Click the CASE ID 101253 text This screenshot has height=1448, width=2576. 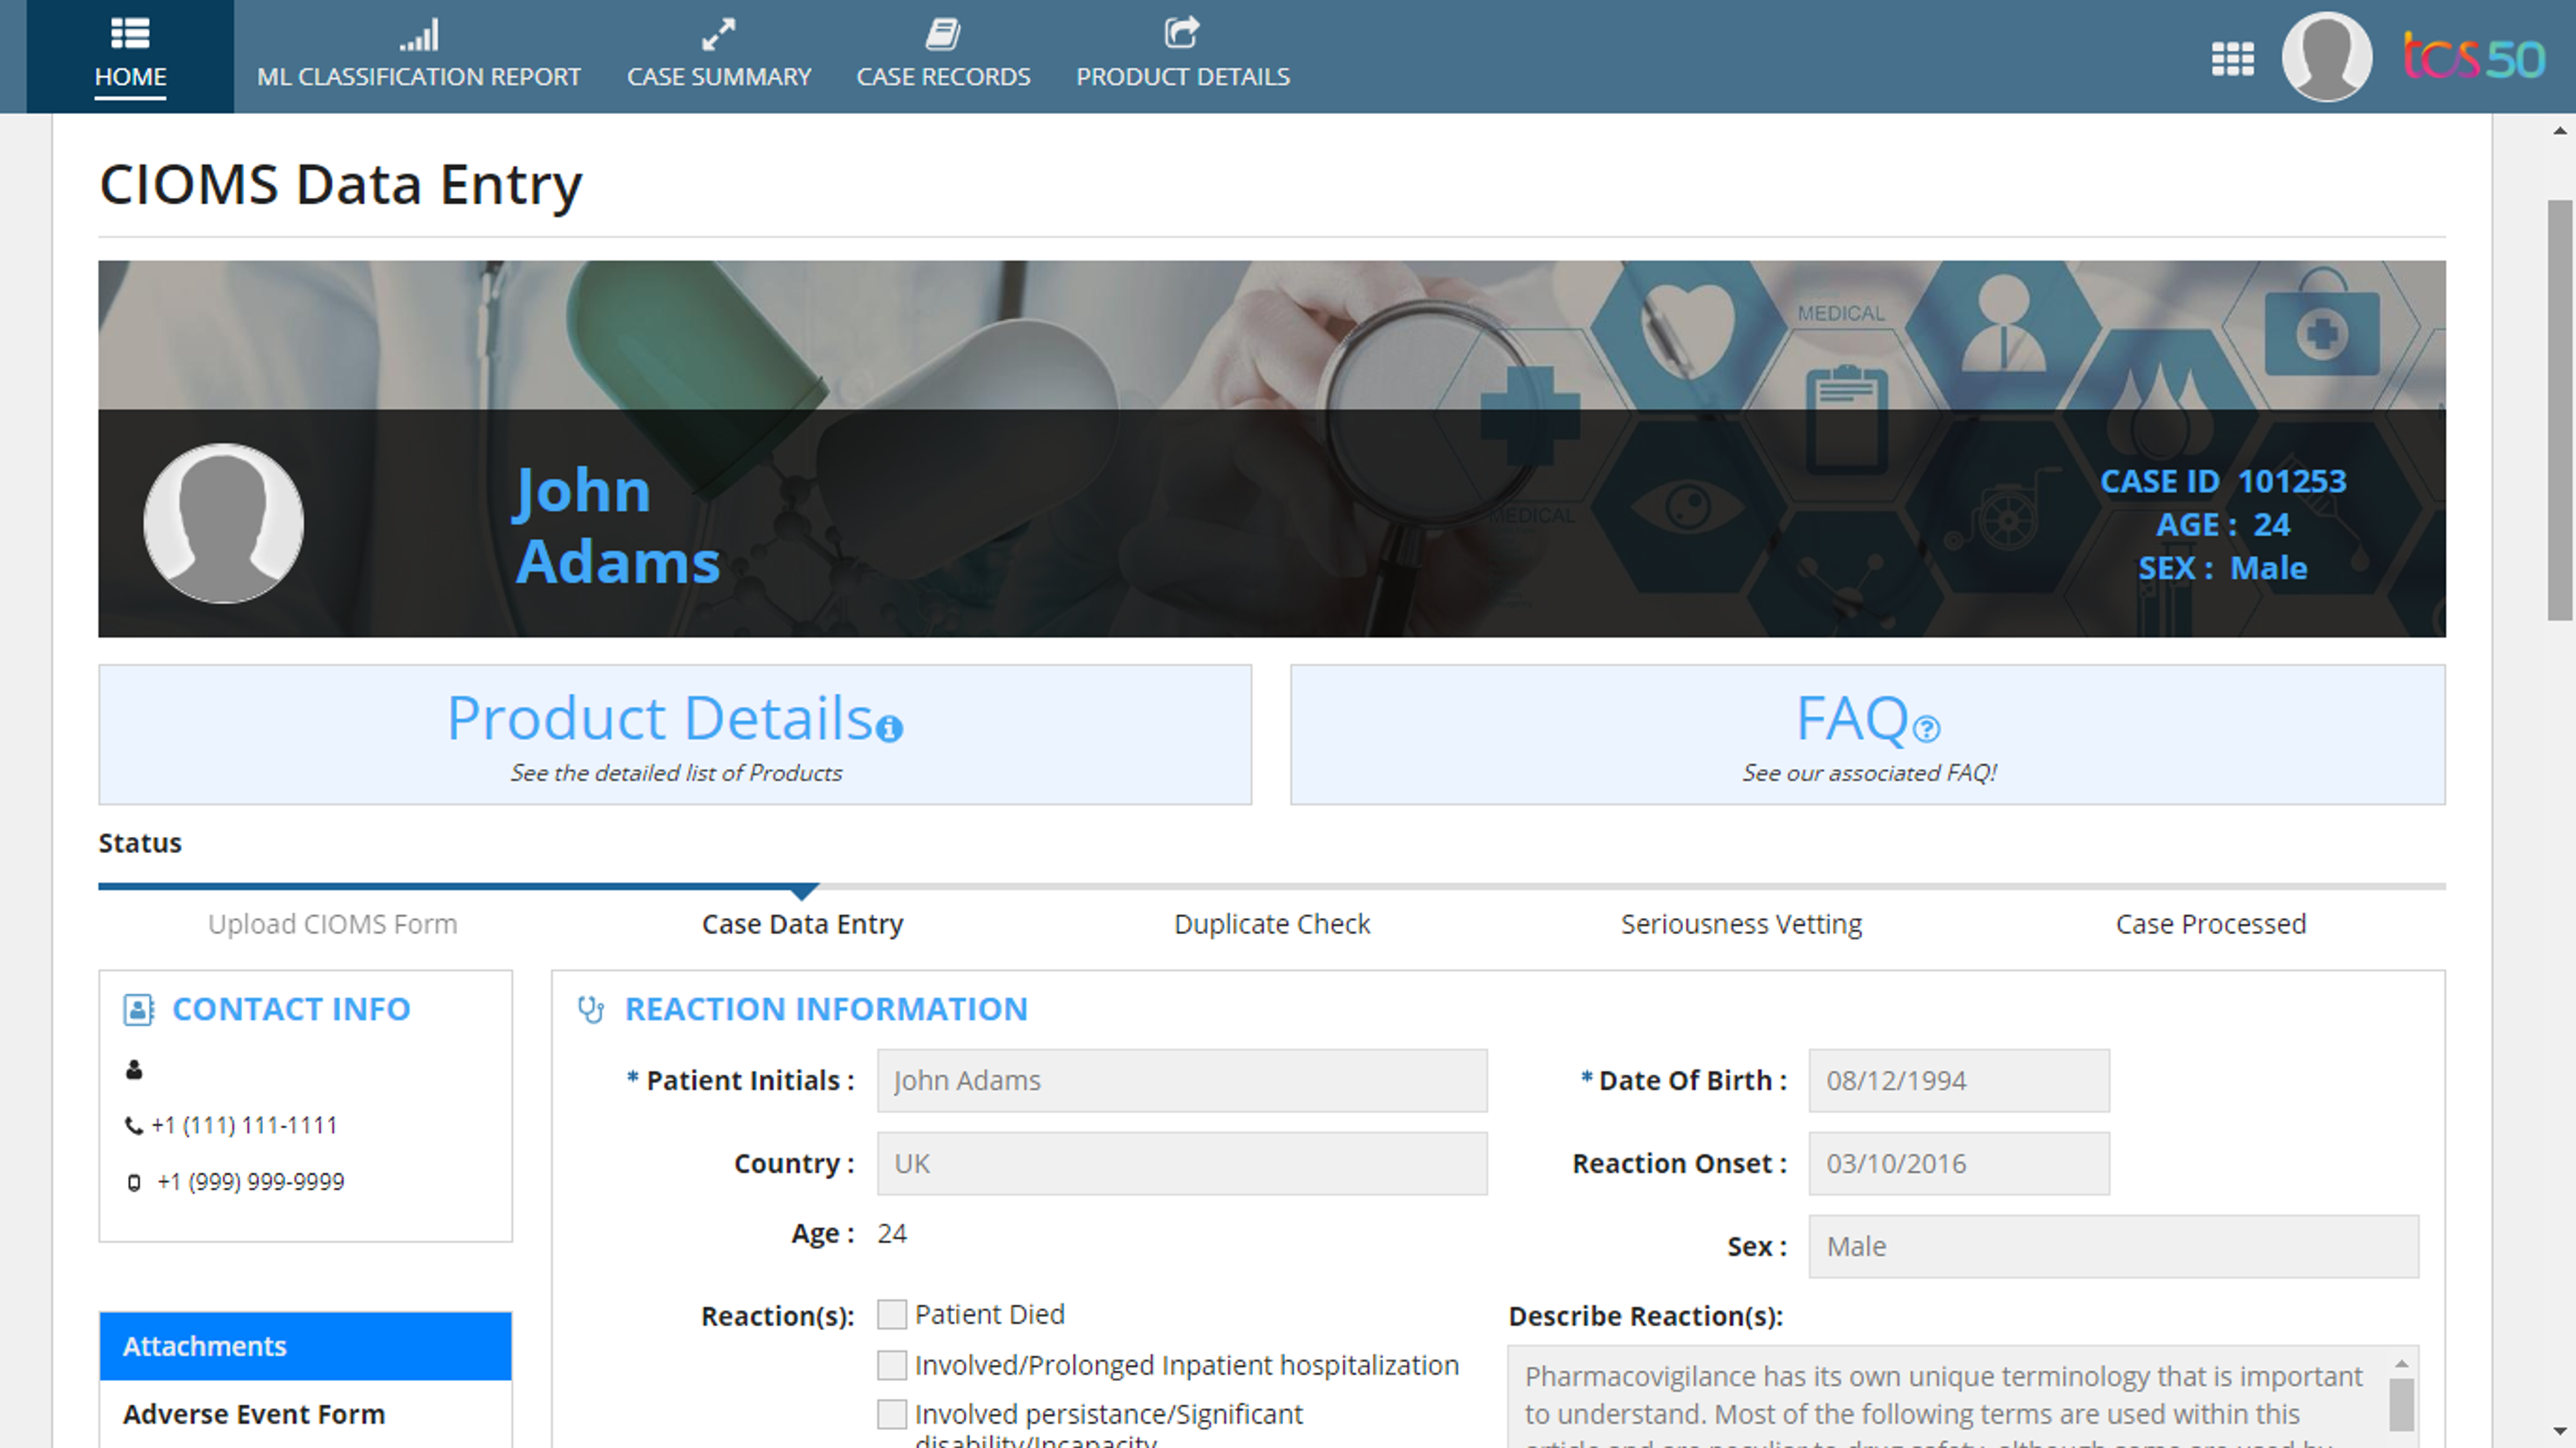[2222, 481]
